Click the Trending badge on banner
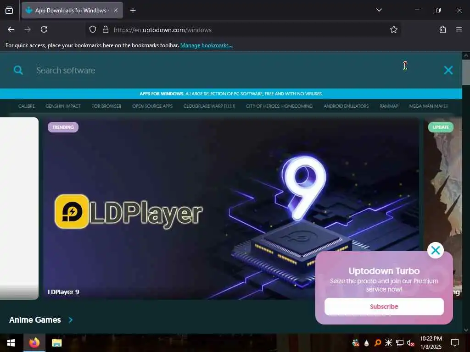This screenshot has width=470, height=352. (x=63, y=127)
